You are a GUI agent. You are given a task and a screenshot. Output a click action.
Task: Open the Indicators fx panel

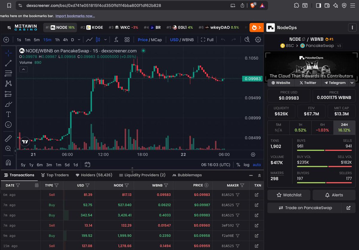tap(116, 39)
